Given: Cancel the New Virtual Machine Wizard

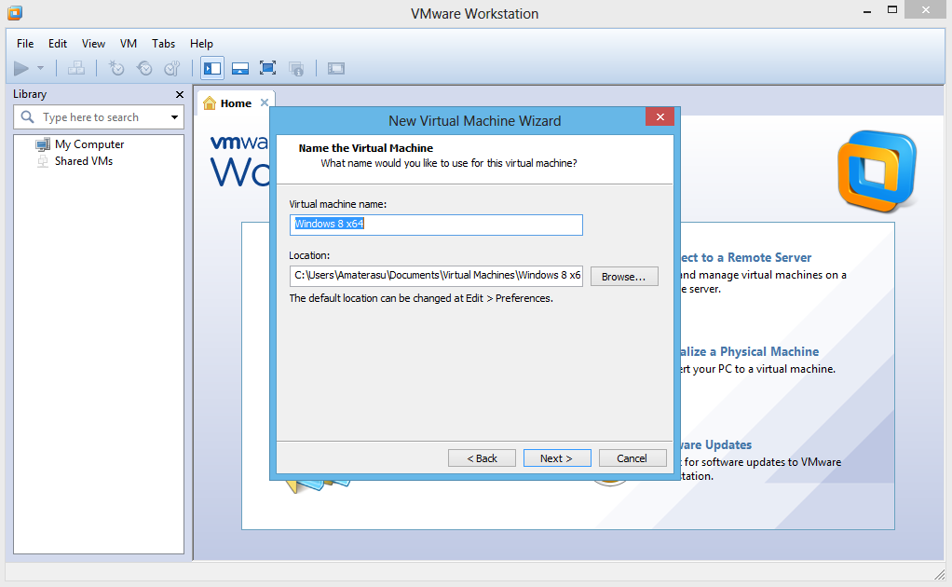Looking at the screenshot, I should (x=632, y=458).
